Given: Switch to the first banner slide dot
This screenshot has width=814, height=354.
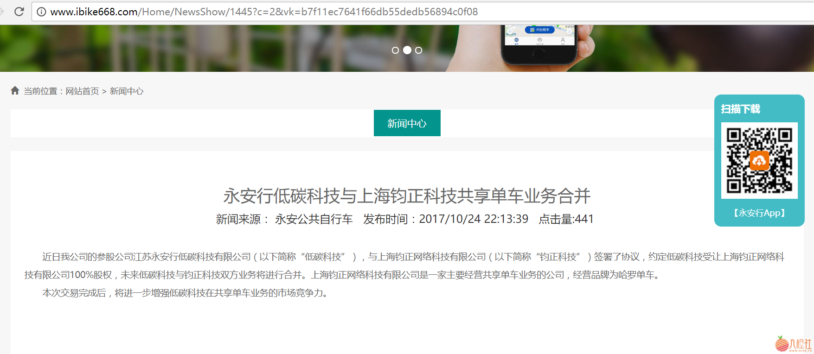Looking at the screenshot, I should [395, 50].
